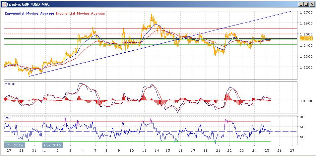Image resolution: width=316 pixels, height=157 pixels.
Task: Click the 1.2600 price axis label
Action: [307, 23]
